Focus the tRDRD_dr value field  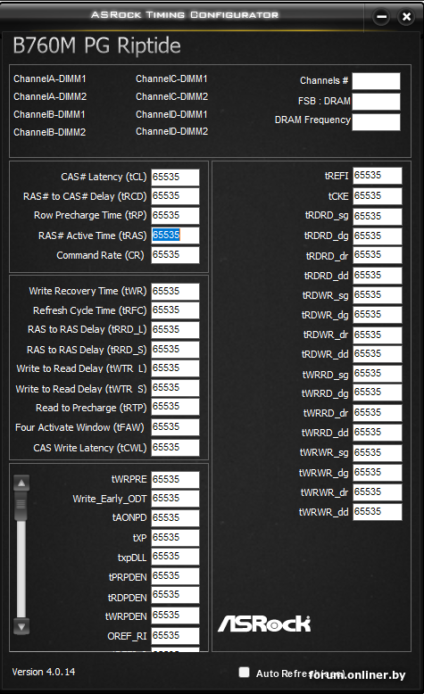pos(377,255)
